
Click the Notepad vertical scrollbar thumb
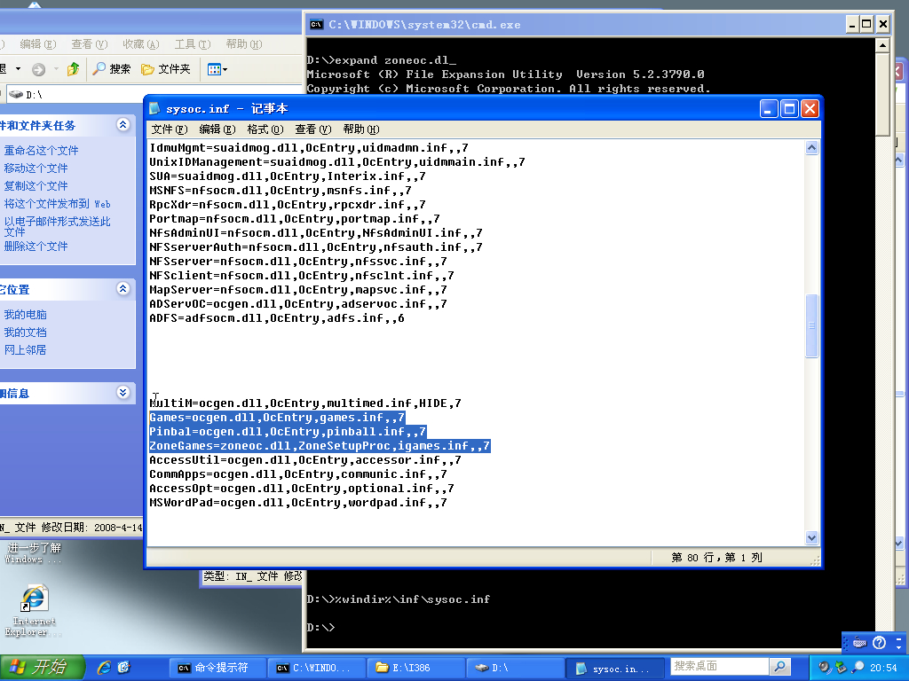pyautogui.click(x=811, y=326)
